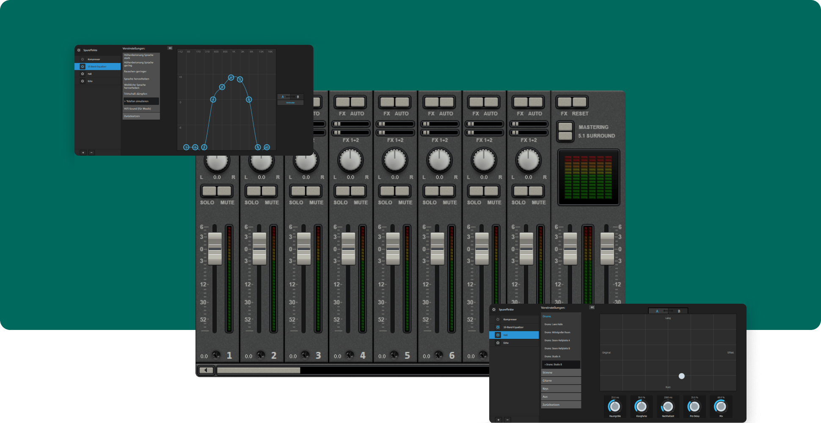Toggle Spureffekte power icon in equalizer panel
821x423 pixels.
tap(79, 50)
